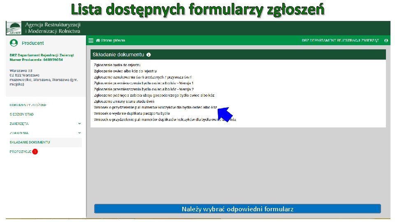This screenshot has width=395, height=222.
Task: Open the red Propozycje notification badge
Action: point(35,152)
